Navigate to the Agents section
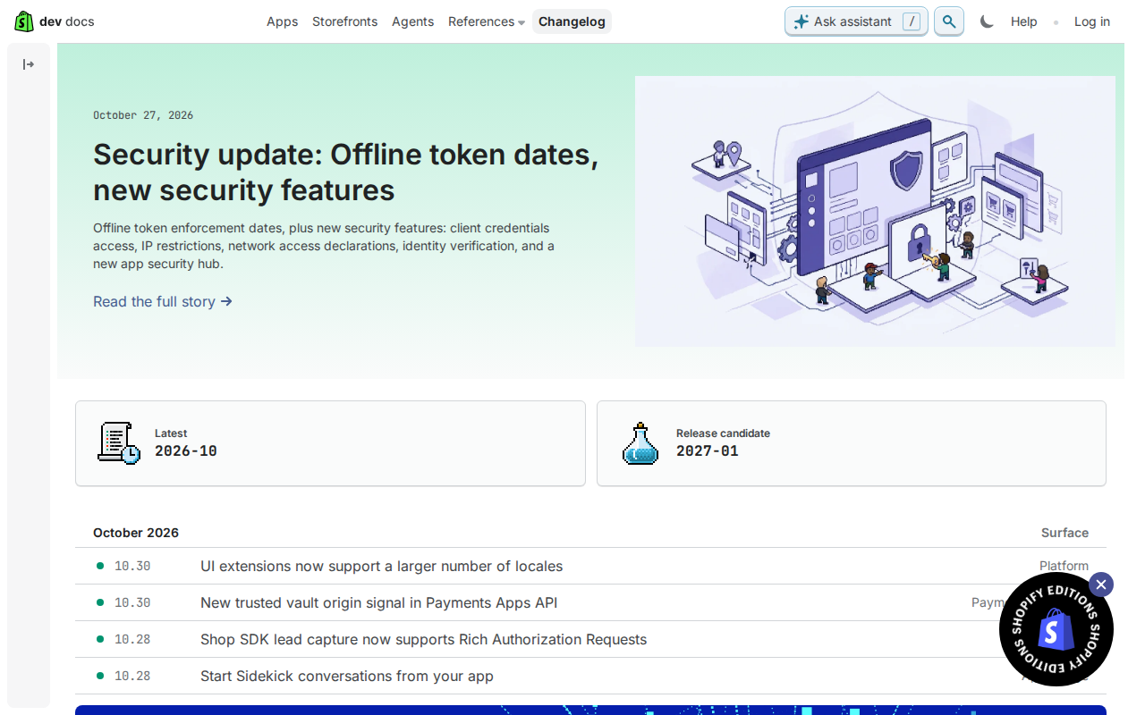 412,21
